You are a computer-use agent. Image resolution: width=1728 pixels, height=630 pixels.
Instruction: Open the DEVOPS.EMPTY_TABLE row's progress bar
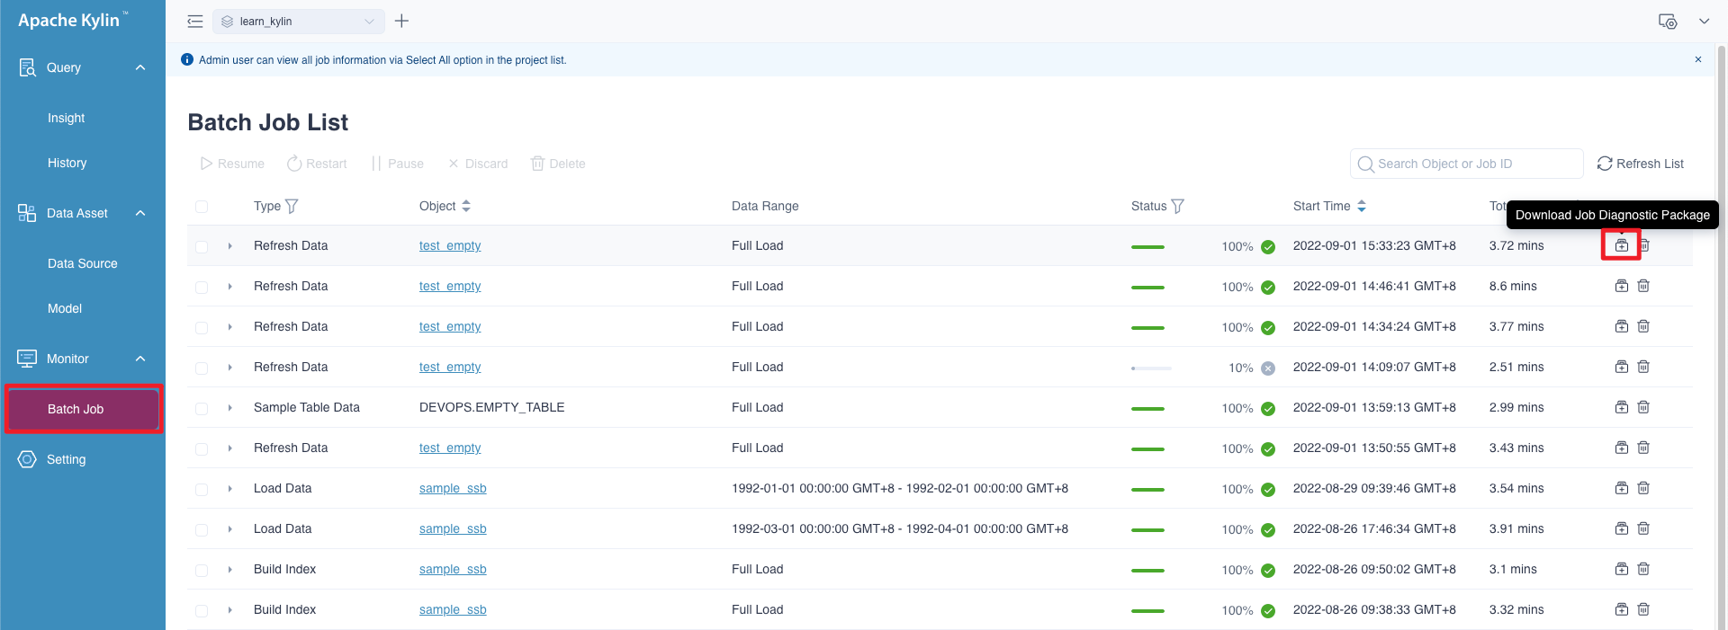1147,408
